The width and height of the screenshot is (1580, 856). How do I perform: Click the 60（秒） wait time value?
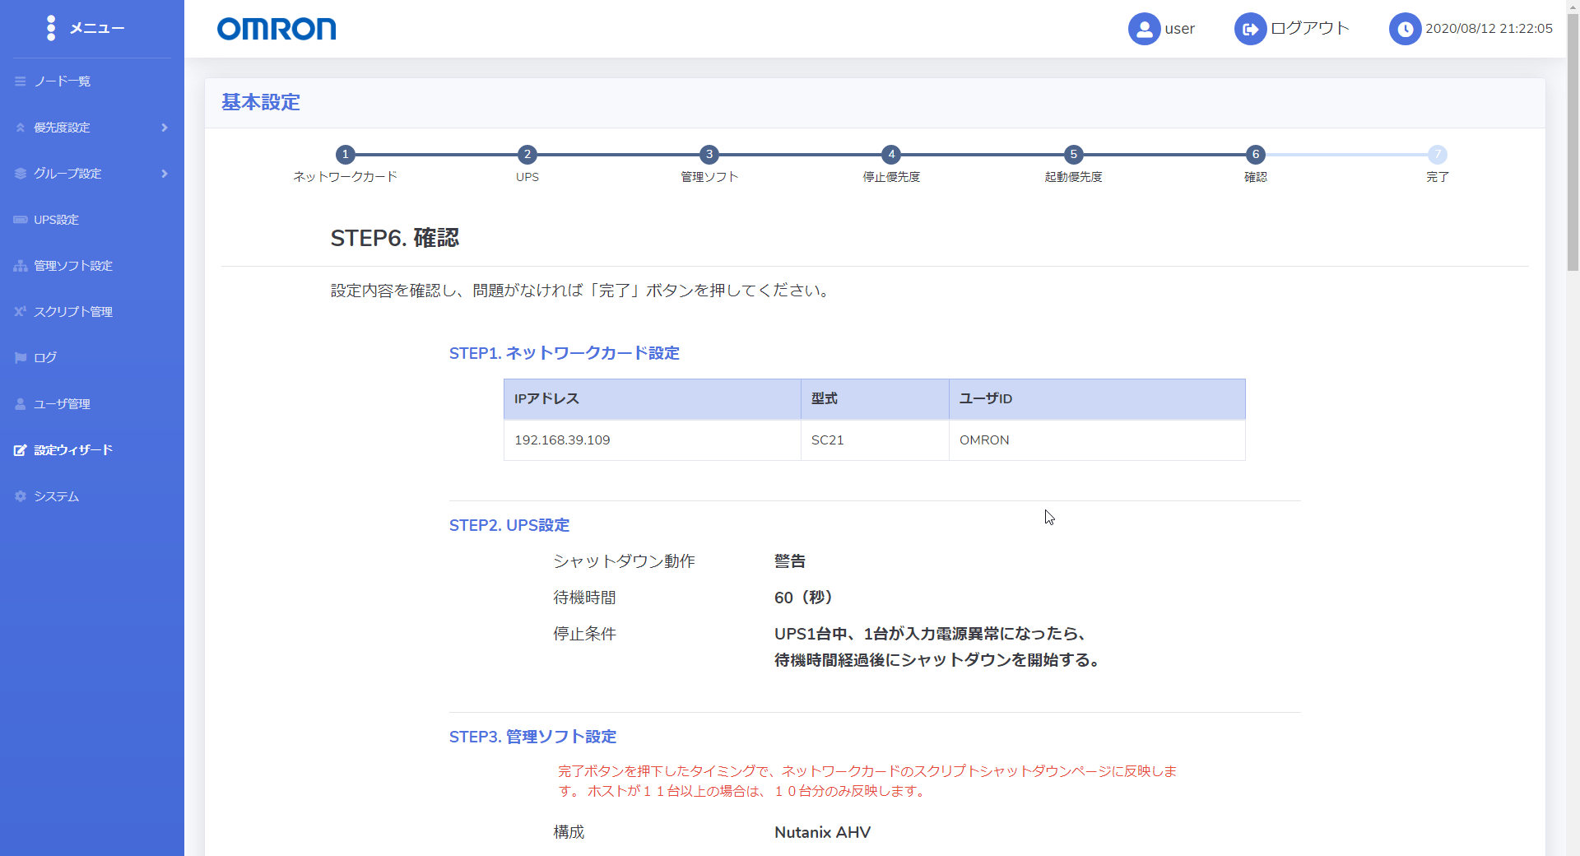[804, 598]
